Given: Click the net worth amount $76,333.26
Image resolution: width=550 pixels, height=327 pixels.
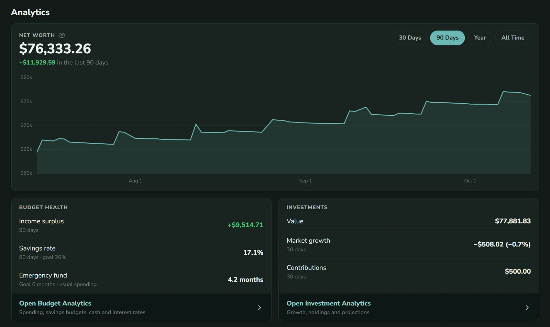Looking at the screenshot, I should tap(55, 49).
